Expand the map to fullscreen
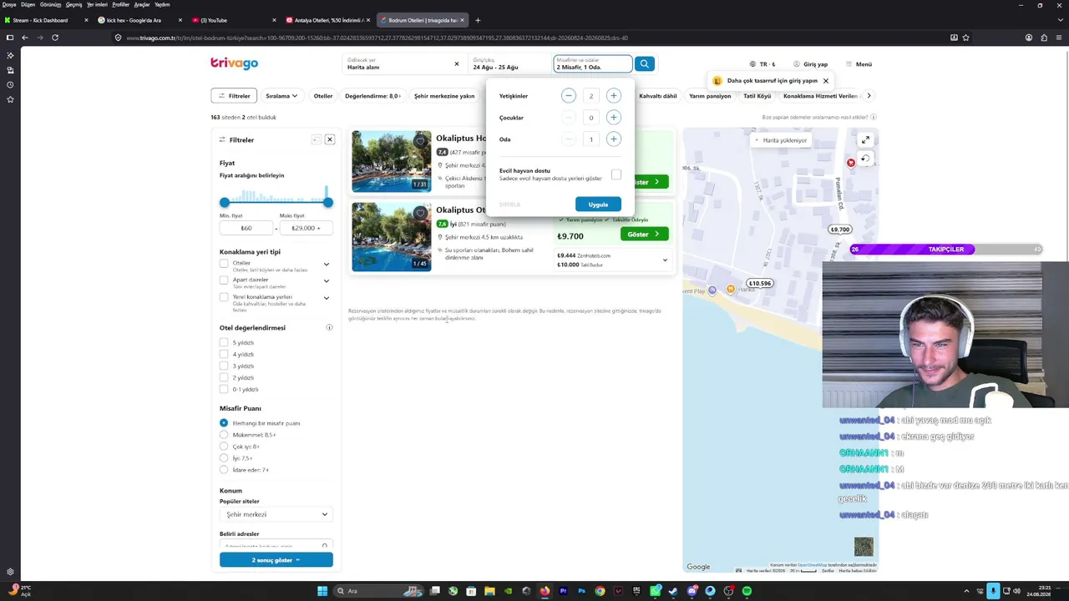This screenshot has height=601, width=1069. 865,140
